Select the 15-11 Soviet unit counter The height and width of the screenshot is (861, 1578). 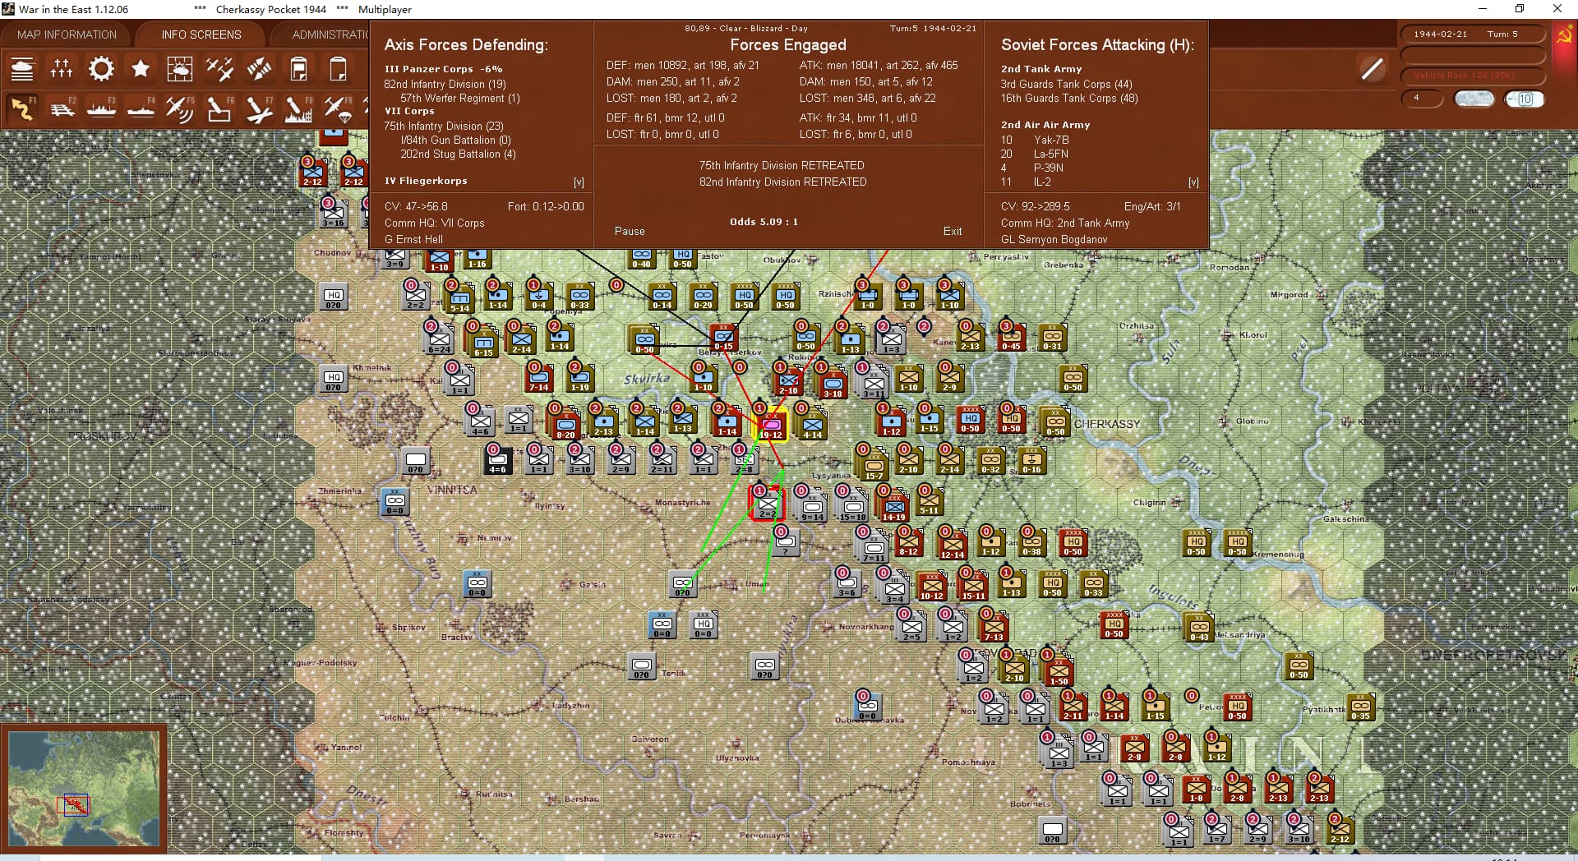(x=973, y=585)
